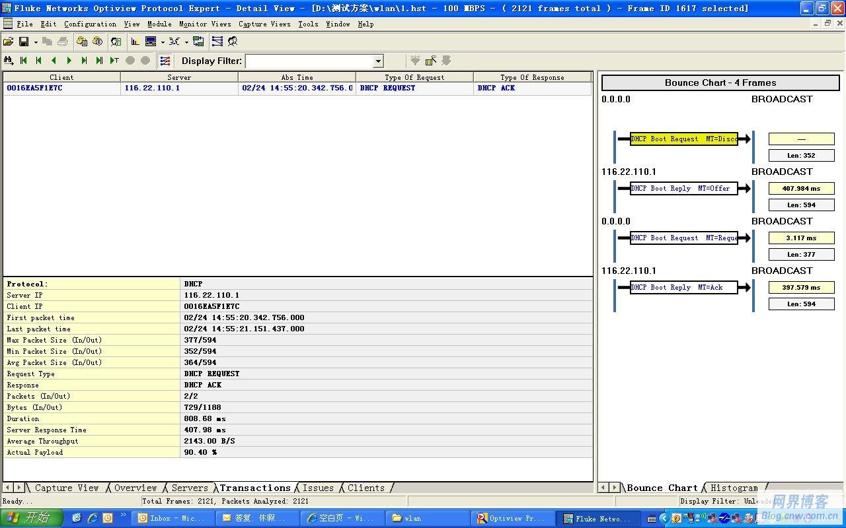The height and width of the screenshot is (528, 846).
Task: Go to first frame button
Action: click(24, 61)
